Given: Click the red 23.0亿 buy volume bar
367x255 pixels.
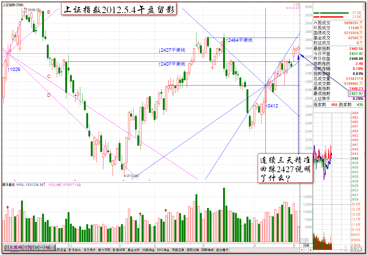Looking at the screenshot, I should (328, 17).
